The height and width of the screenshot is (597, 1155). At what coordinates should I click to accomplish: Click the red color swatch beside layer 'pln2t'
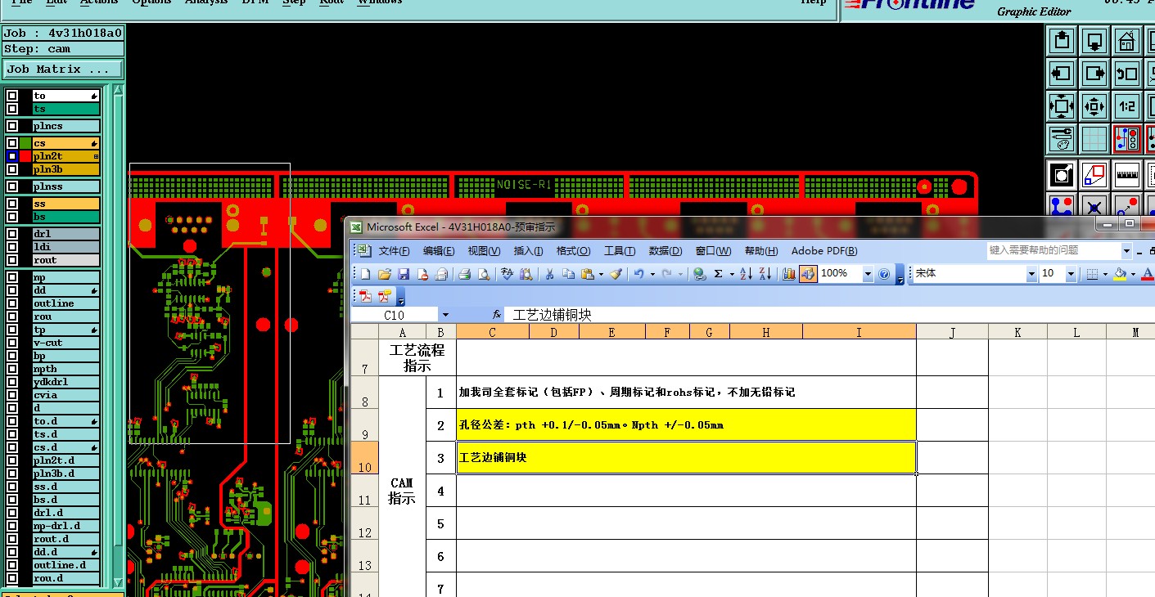coord(25,156)
